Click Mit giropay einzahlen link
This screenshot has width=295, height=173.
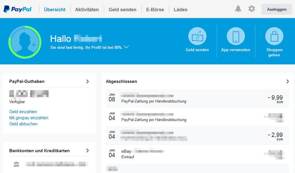tap(29, 118)
